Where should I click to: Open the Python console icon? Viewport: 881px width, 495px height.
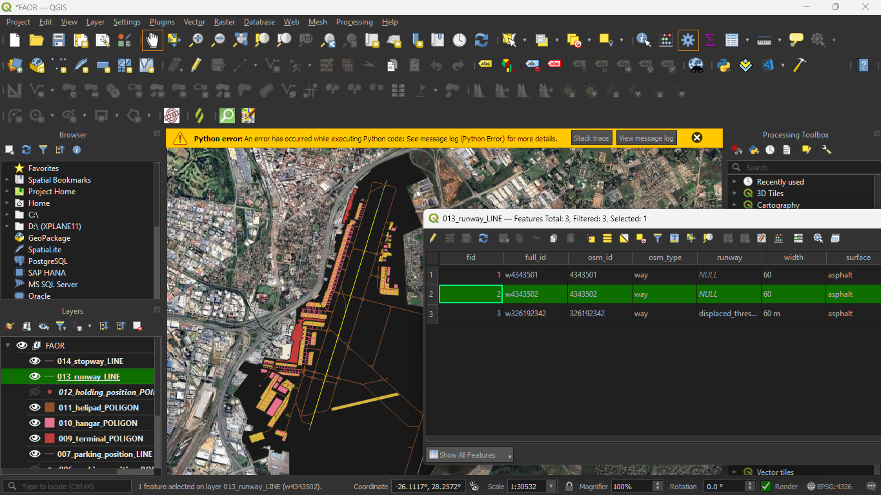pos(724,65)
